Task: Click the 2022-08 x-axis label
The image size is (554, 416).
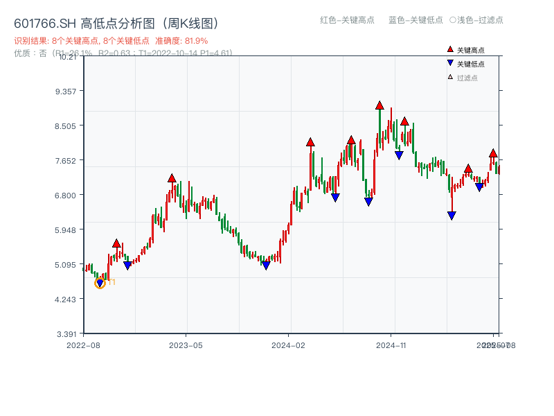Action: pos(83,345)
